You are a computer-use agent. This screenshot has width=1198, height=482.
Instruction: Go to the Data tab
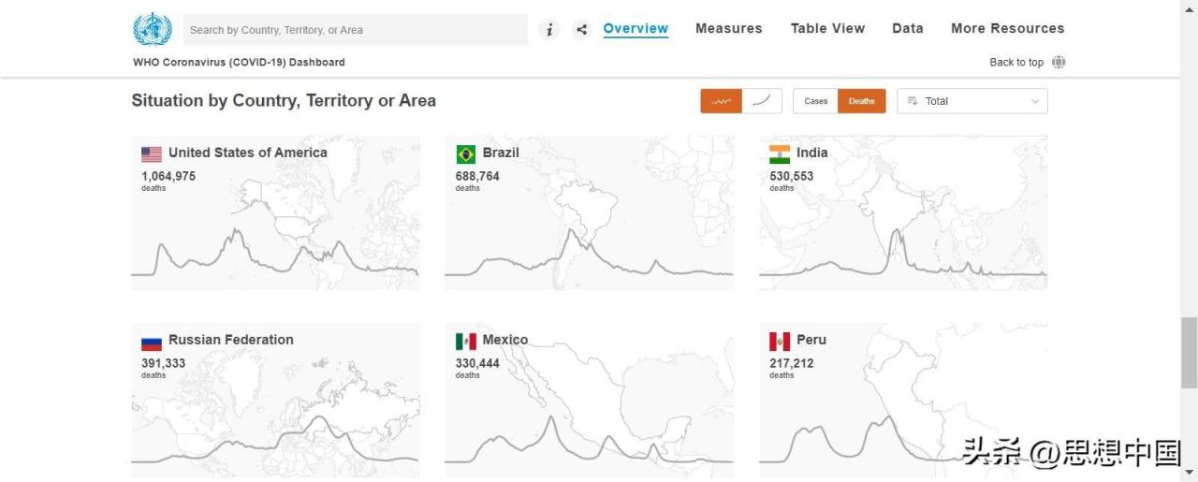908,28
